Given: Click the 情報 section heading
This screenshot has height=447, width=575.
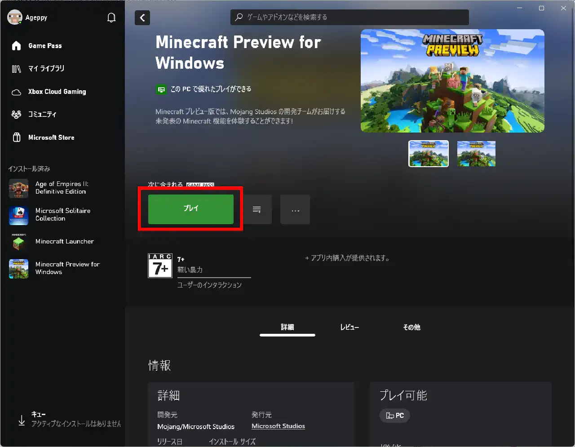Looking at the screenshot, I should point(159,365).
